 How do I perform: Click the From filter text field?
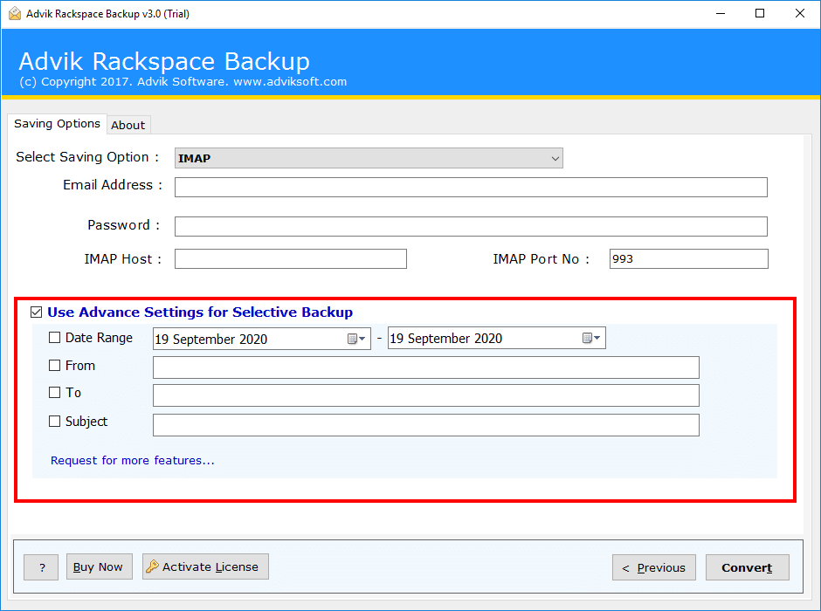point(425,367)
